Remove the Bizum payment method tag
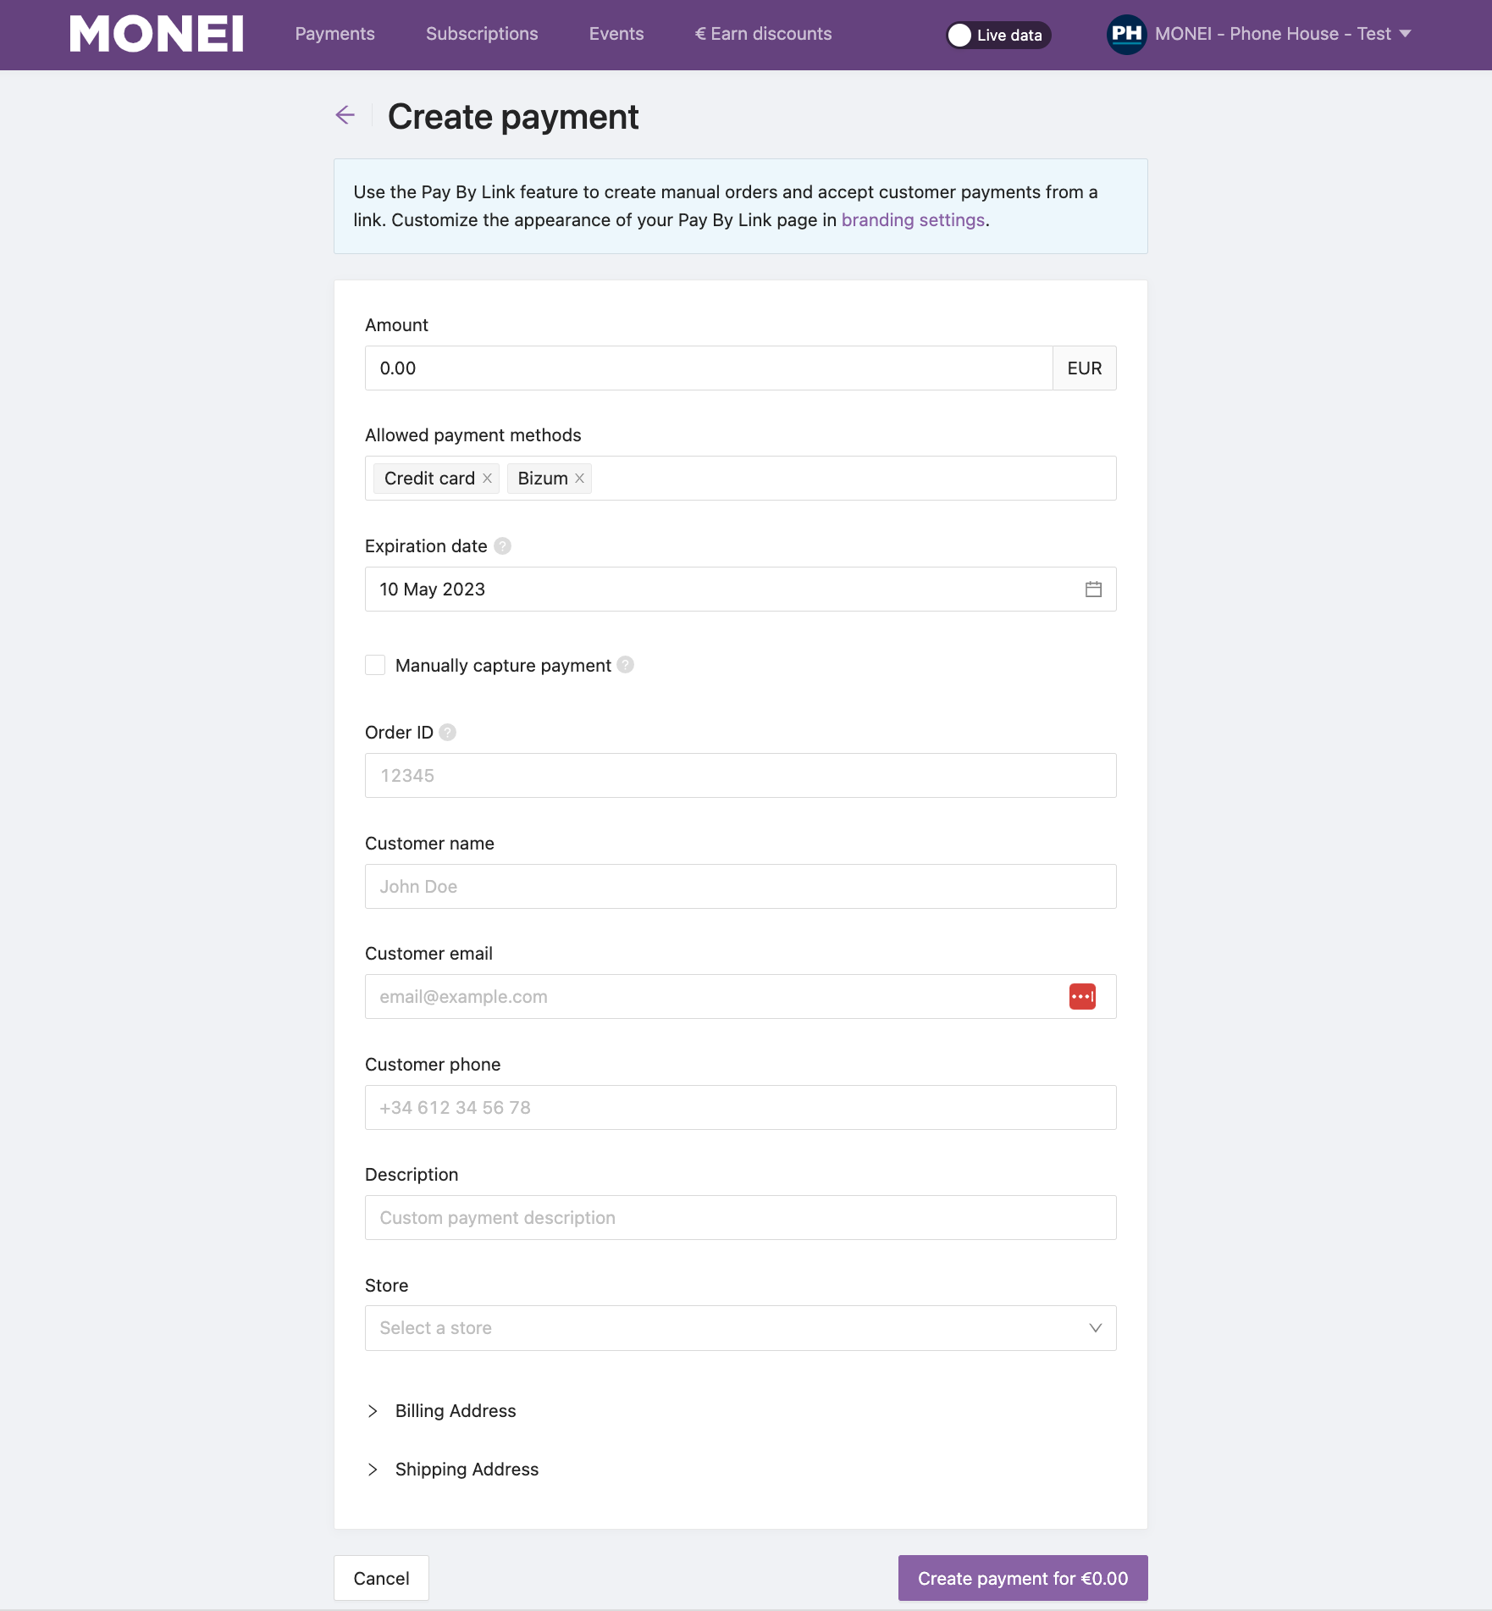The width and height of the screenshot is (1492, 1611). pos(580,479)
